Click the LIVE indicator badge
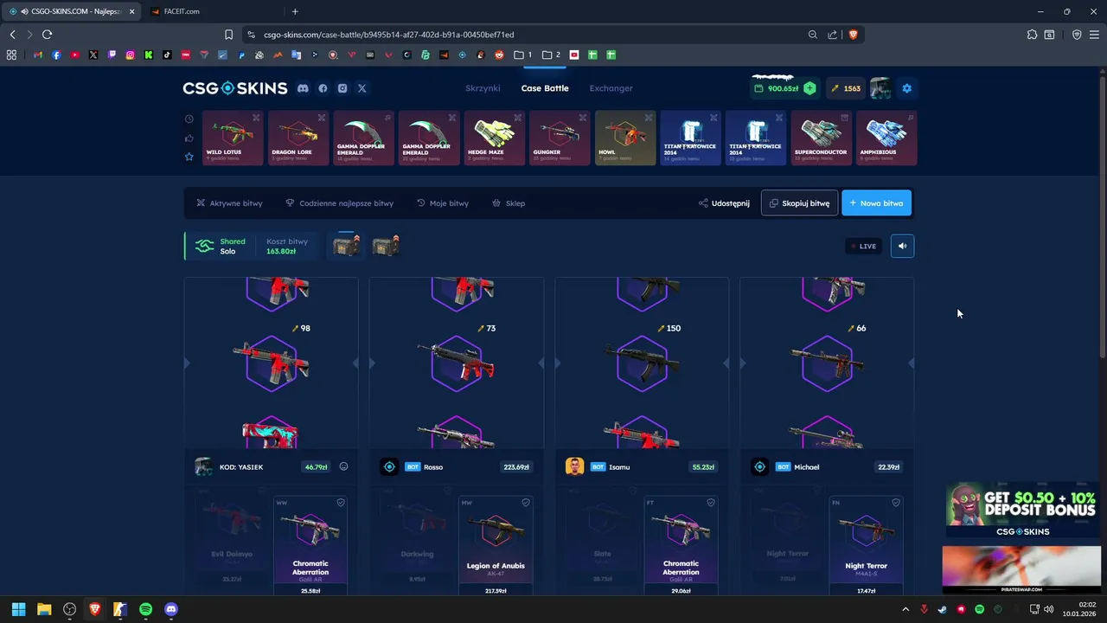 (x=863, y=246)
